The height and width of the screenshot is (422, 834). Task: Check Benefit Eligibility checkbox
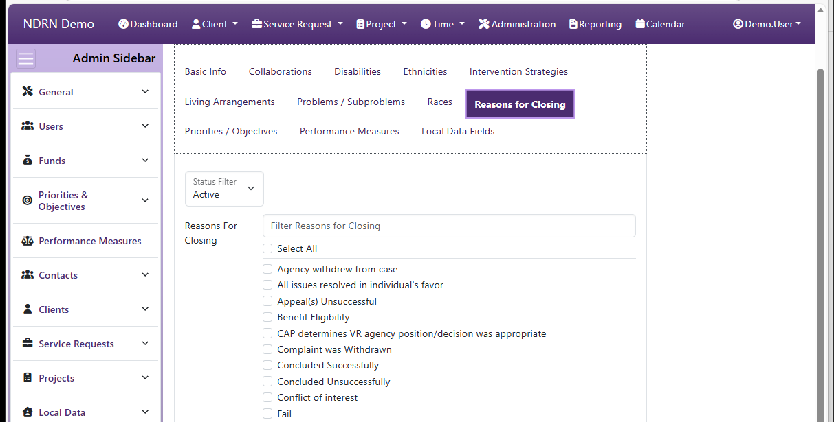[267, 317]
